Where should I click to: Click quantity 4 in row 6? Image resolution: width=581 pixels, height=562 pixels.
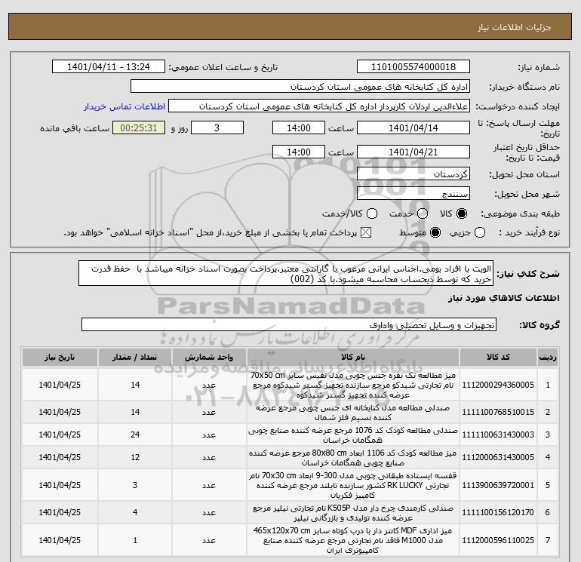(x=135, y=512)
